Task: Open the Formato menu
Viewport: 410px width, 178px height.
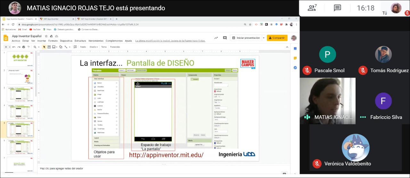Action: 53,41
